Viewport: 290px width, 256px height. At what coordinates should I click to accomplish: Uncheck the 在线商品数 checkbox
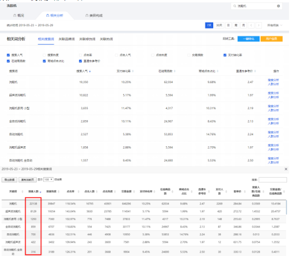click(8, 61)
